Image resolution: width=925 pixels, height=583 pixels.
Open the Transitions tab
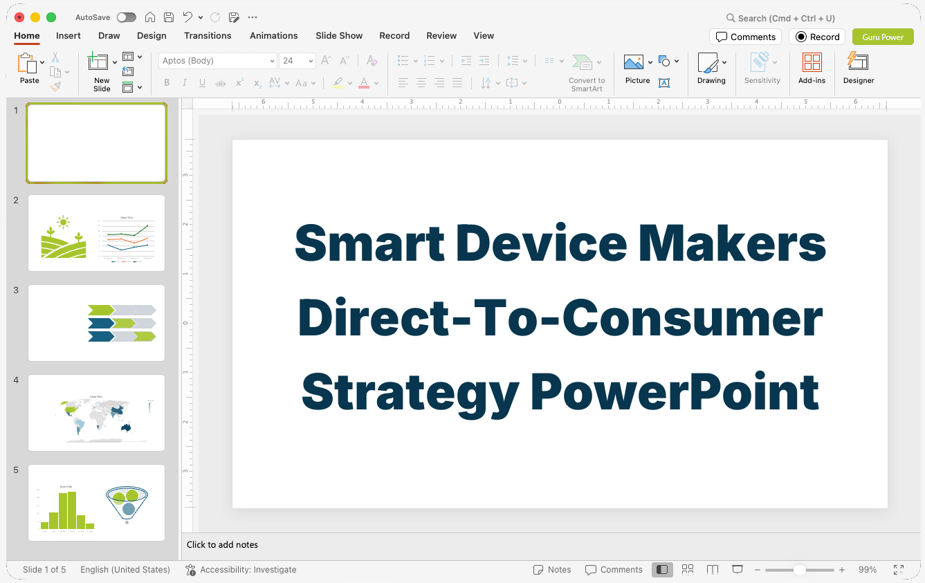click(208, 35)
